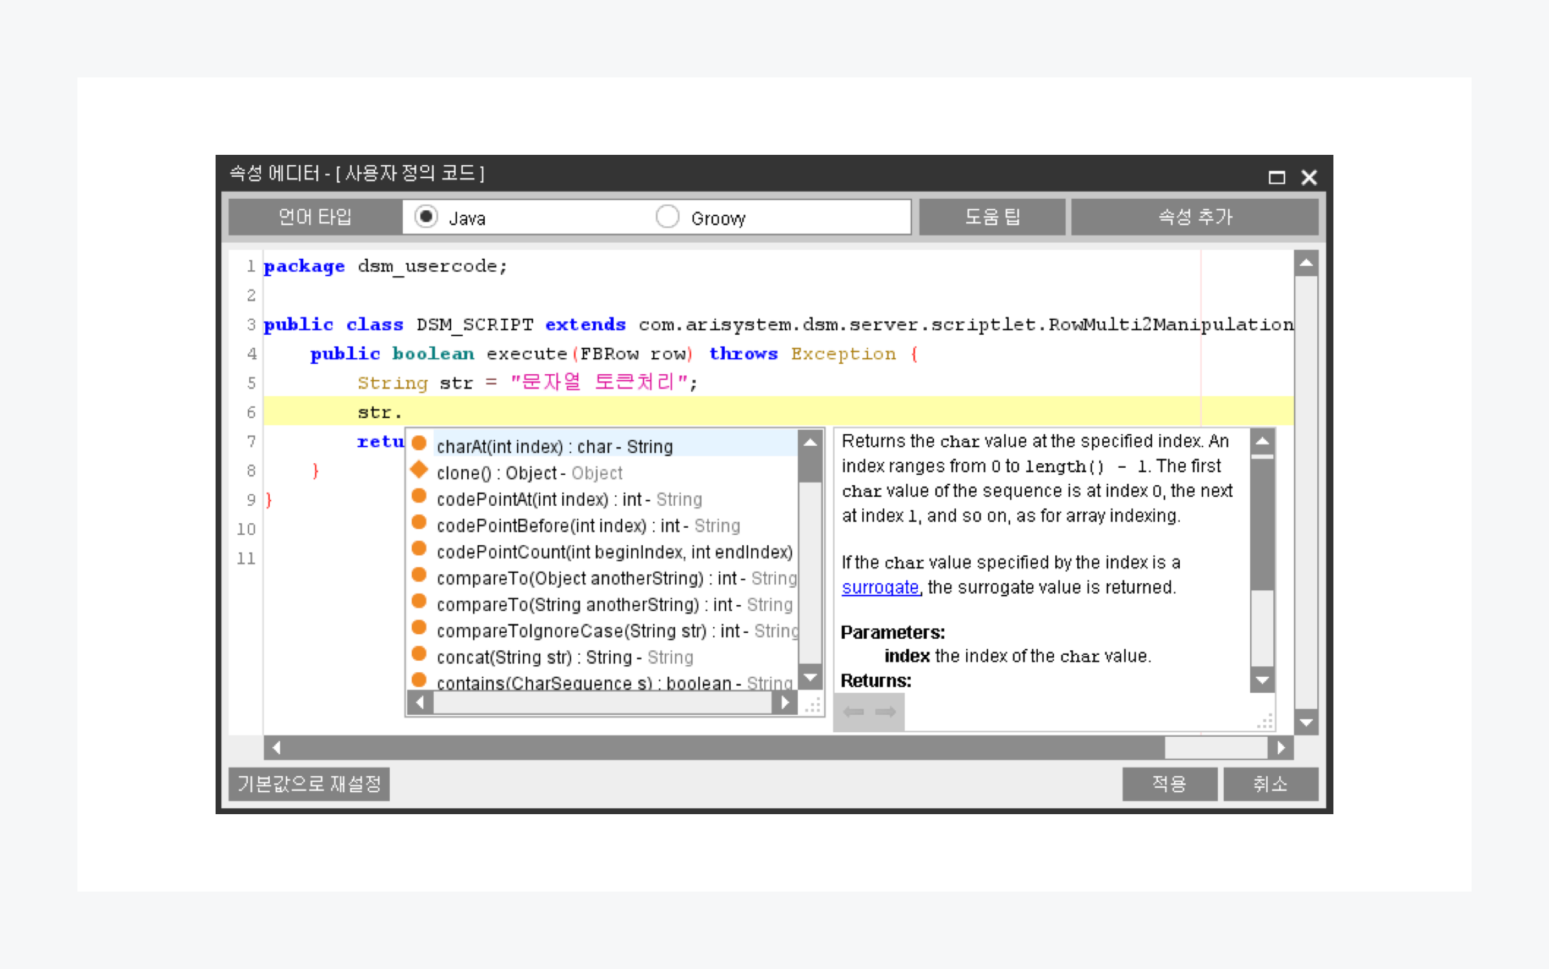Click the back arrow in documentation panel
Image resolution: width=1549 pixels, height=969 pixels.
click(853, 712)
